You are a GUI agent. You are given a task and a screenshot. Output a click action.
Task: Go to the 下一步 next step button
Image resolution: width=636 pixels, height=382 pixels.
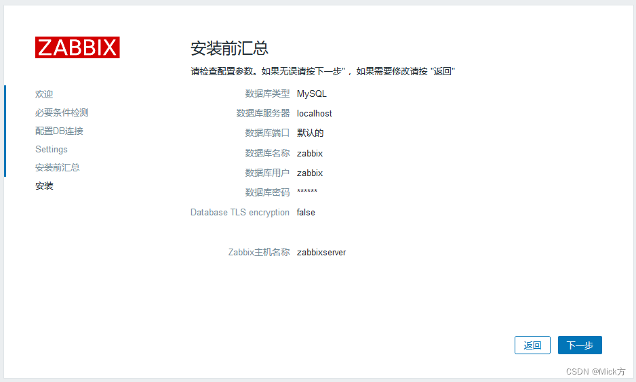coord(580,345)
